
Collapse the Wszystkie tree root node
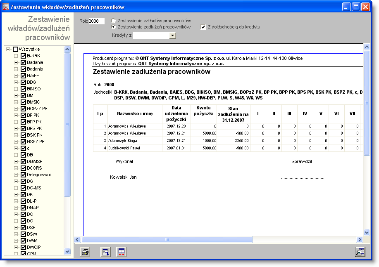coord(8,49)
